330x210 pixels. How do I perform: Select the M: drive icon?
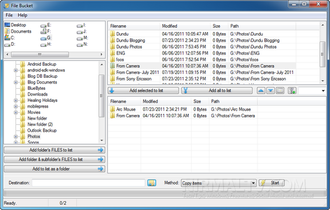(80, 38)
